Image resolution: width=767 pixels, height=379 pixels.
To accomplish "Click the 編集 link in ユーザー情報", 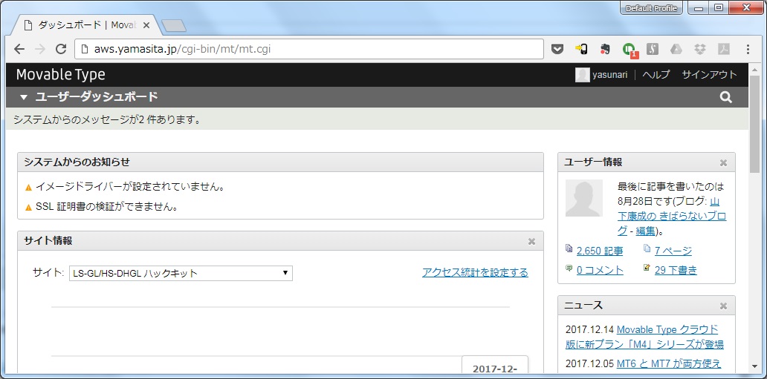I will point(645,231).
